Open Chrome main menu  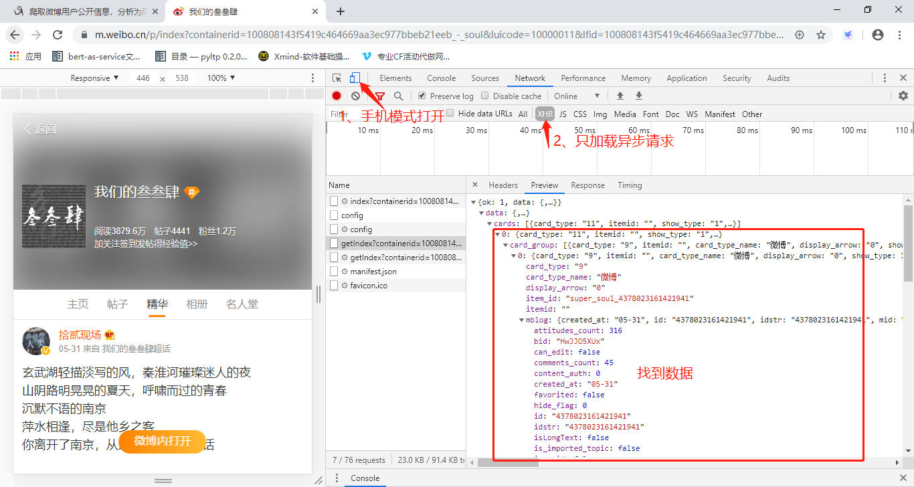[900, 35]
